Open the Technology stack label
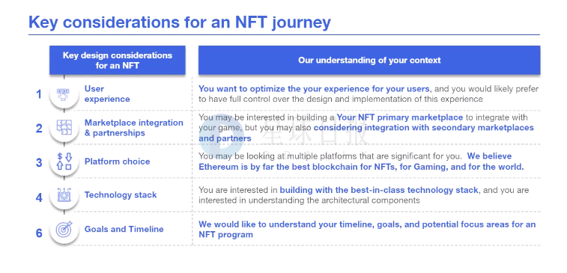 [x=121, y=195]
